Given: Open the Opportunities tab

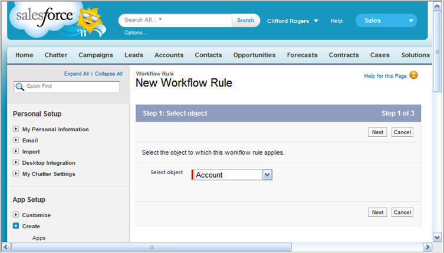Looking at the screenshot, I should pyautogui.click(x=254, y=55).
